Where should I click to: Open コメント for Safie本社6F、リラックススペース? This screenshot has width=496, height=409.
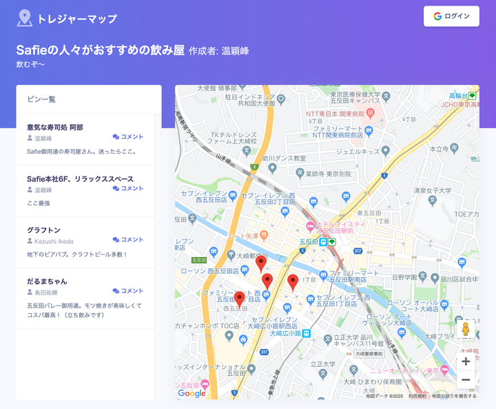point(128,188)
